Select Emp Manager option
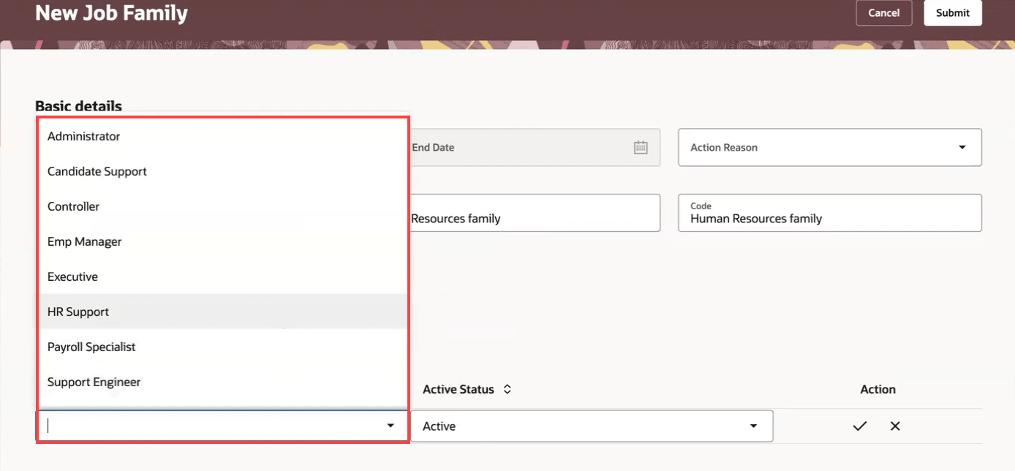Screen dimensions: 1015x471 coord(222,241)
